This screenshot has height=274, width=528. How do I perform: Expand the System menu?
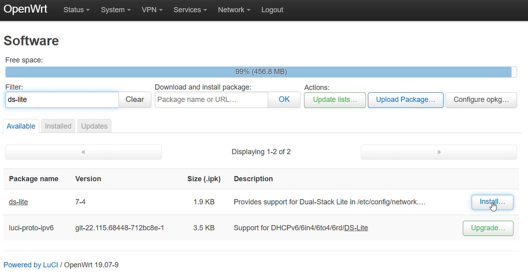(116, 10)
